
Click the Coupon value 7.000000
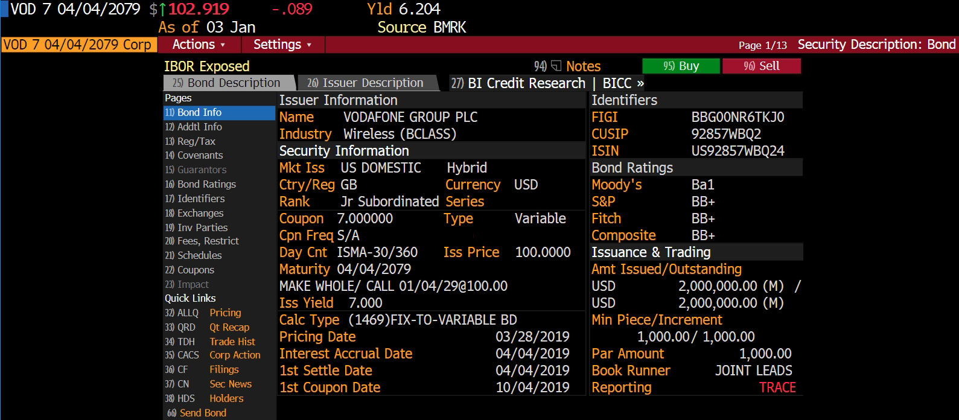365,218
